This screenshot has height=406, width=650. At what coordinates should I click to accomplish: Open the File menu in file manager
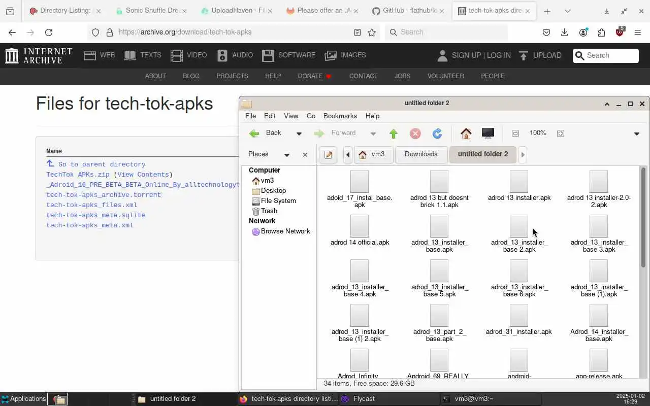pyautogui.click(x=251, y=116)
